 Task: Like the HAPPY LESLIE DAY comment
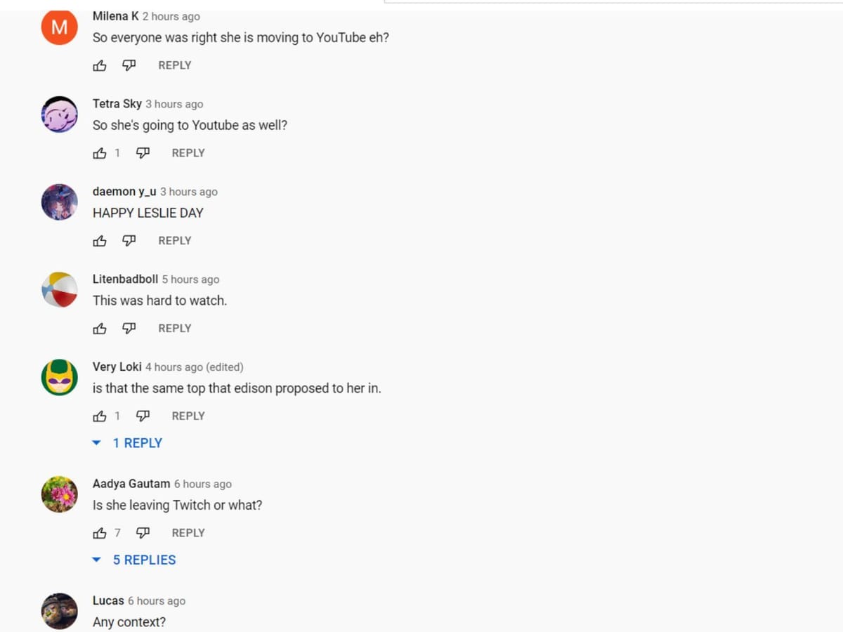click(x=100, y=241)
